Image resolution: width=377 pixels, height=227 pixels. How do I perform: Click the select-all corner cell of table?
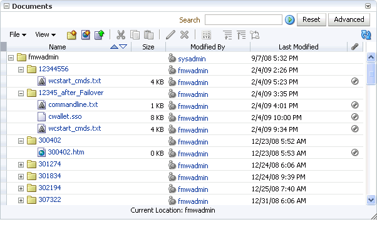pos(3,47)
